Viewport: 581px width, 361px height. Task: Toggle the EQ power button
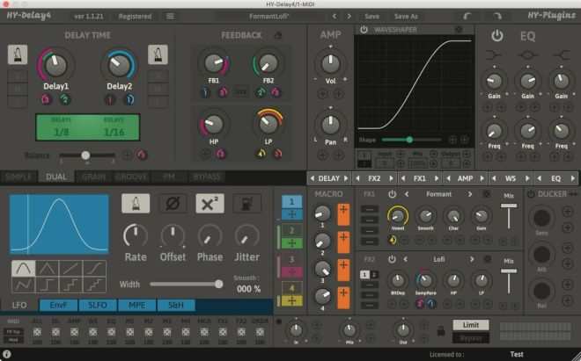497,36
